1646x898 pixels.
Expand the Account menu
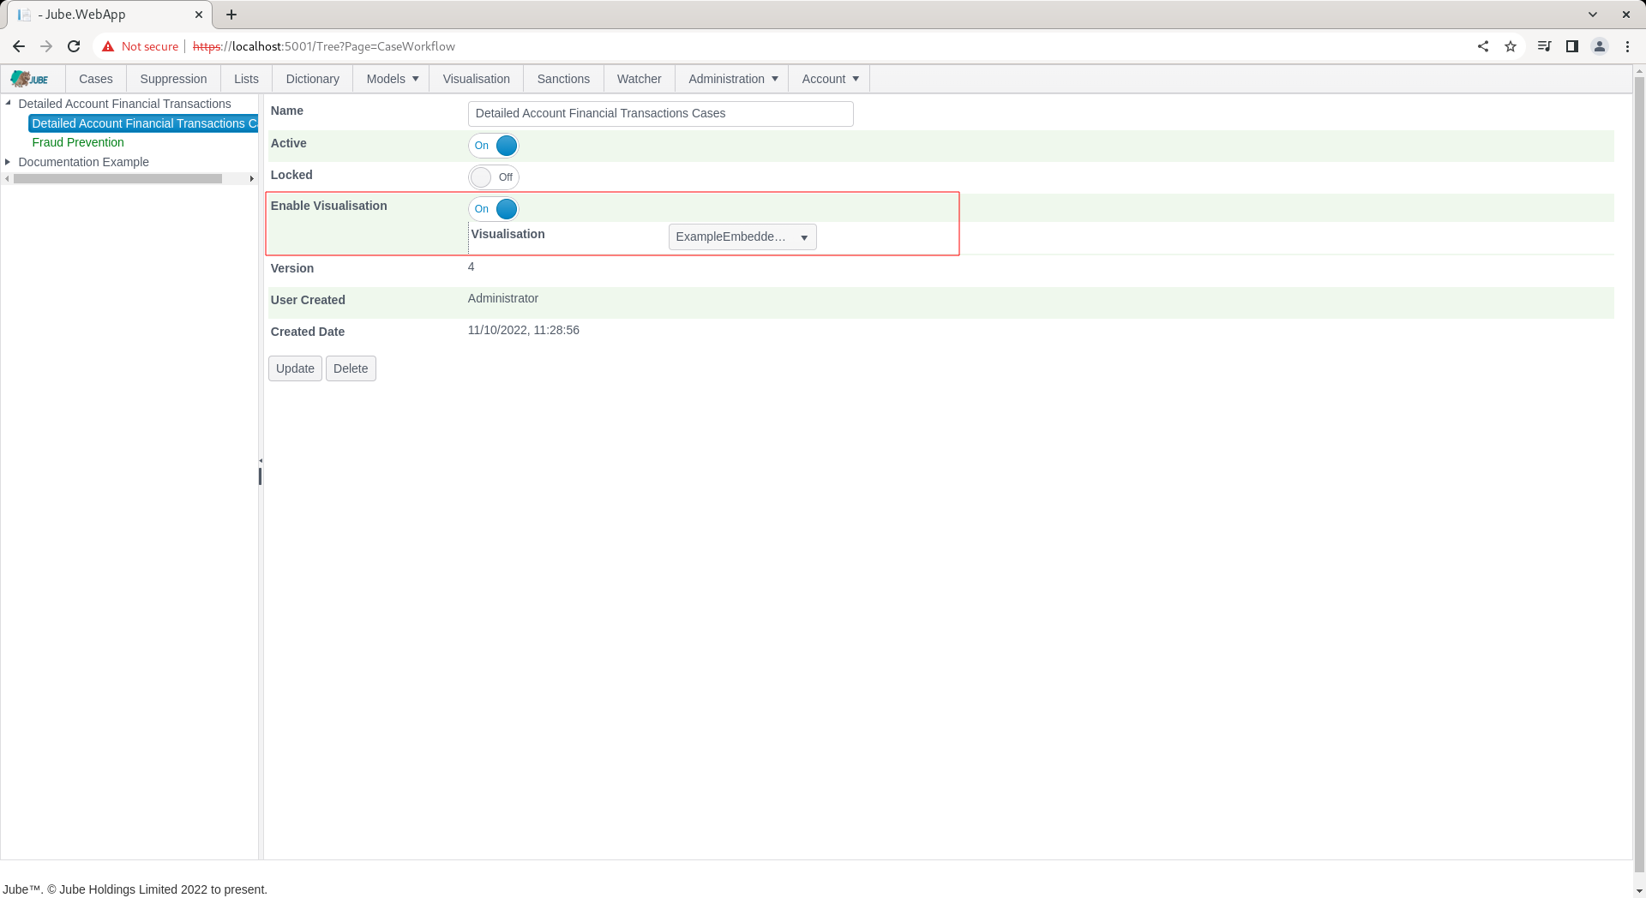829,79
